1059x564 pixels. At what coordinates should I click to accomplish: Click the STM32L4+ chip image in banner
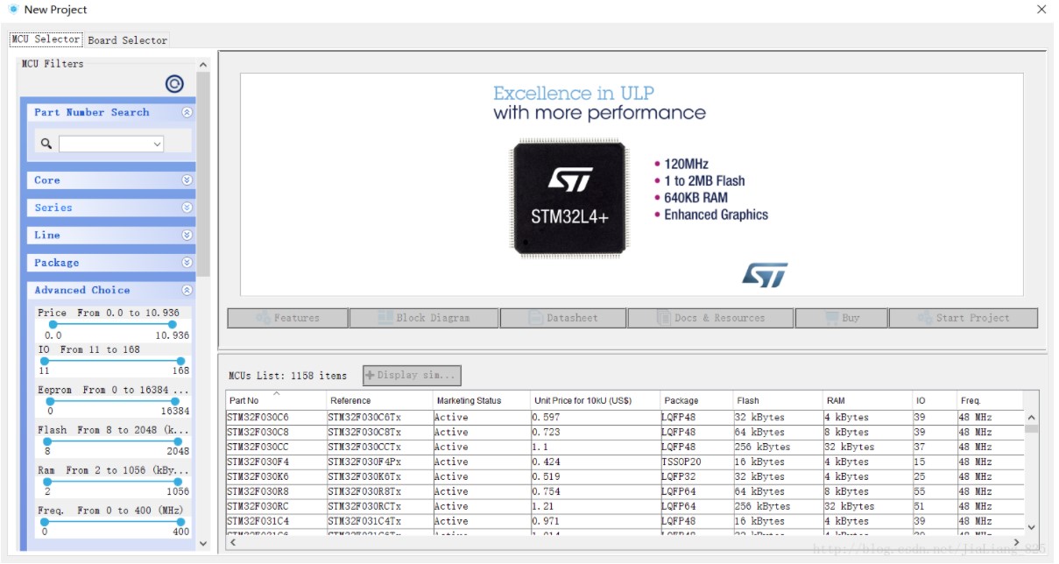570,198
